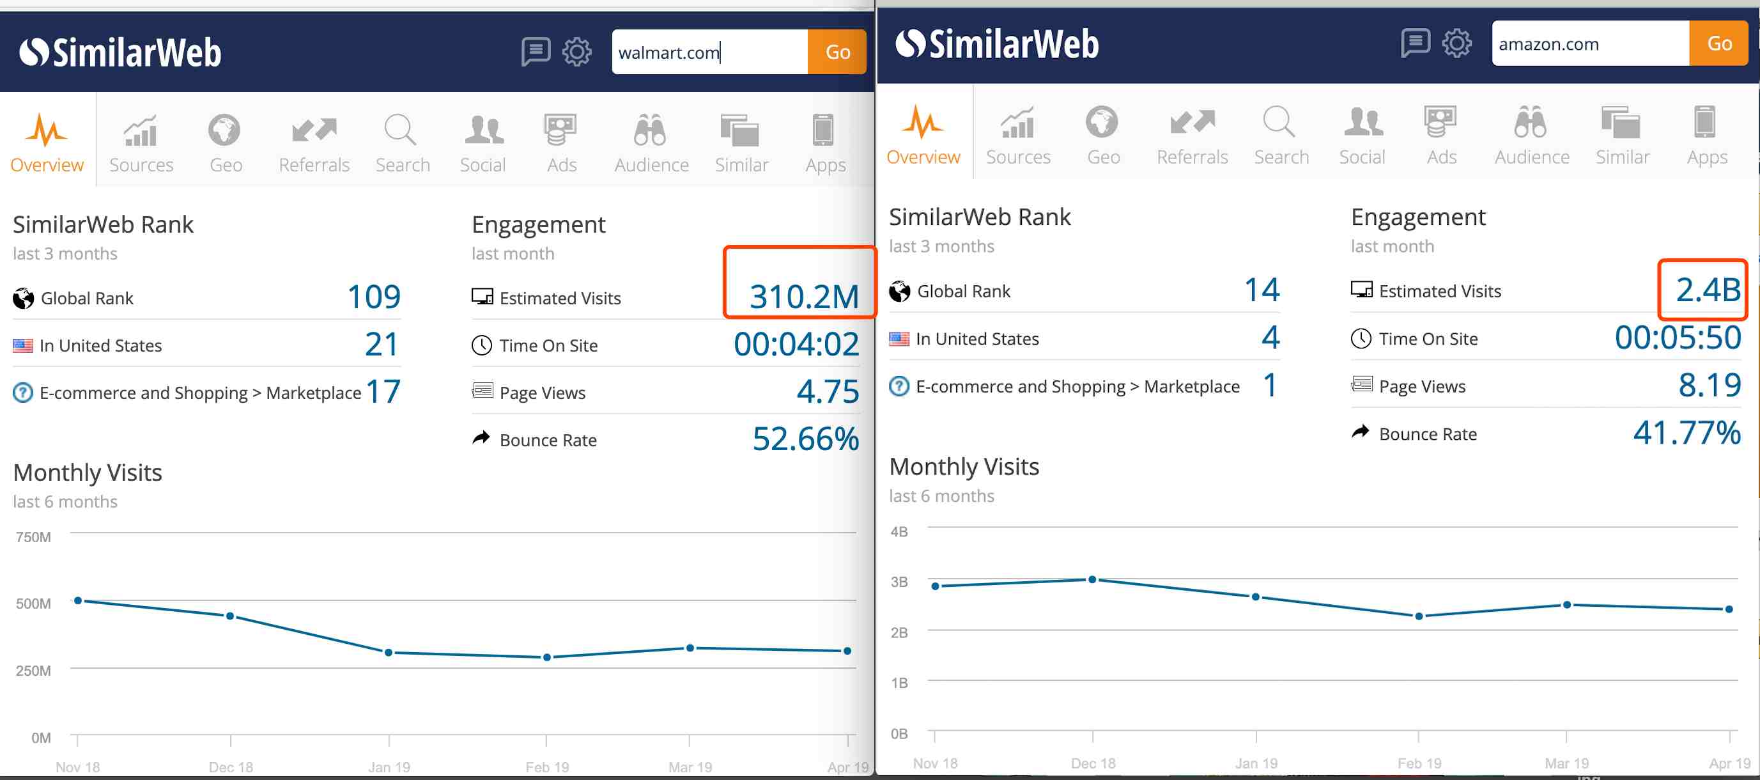This screenshot has width=1760, height=780.
Task: Click walmart Time On Site 00:04:02
Action: (797, 344)
